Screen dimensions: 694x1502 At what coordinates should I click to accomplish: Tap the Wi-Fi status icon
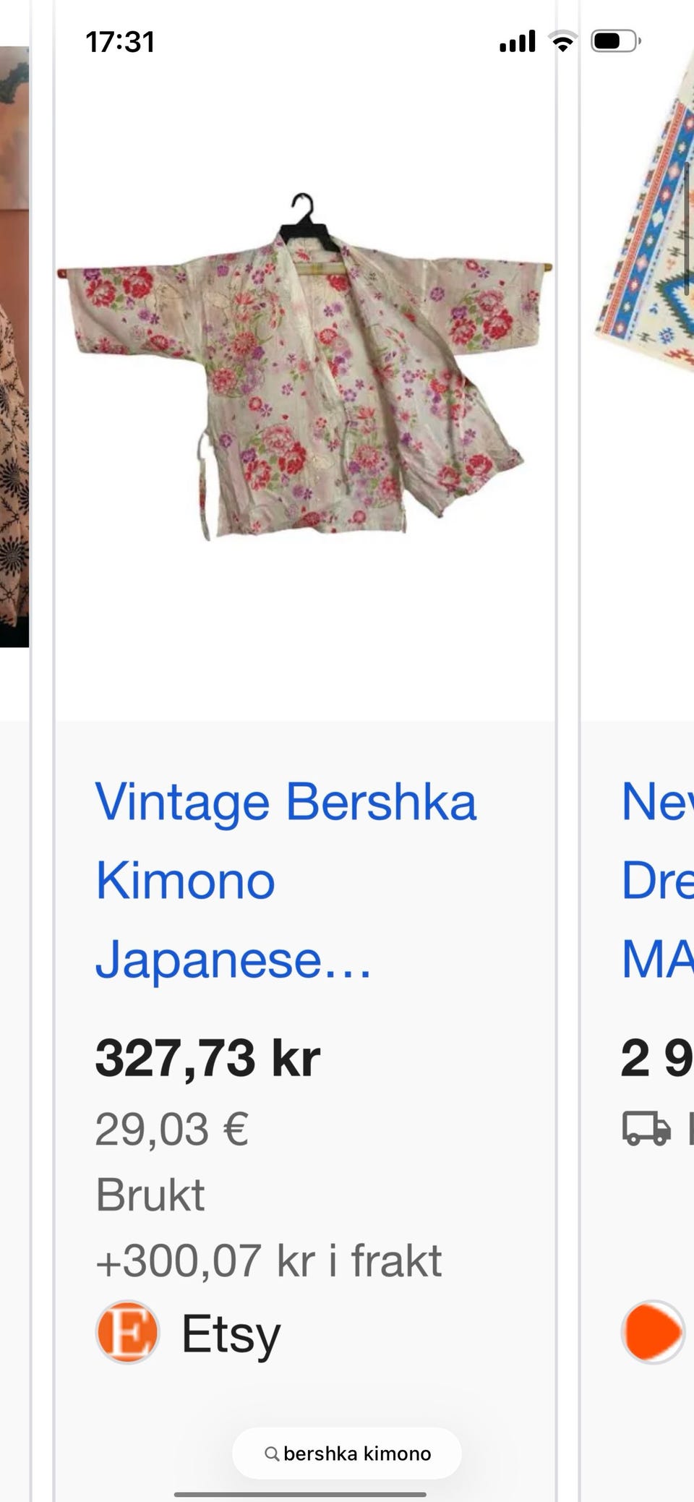coord(562,41)
